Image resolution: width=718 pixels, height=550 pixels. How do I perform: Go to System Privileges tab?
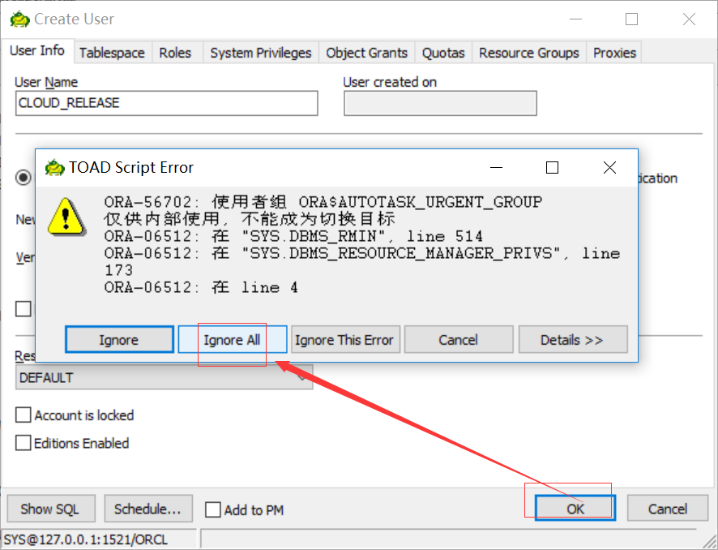pyautogui.click(x=261, y=53)
